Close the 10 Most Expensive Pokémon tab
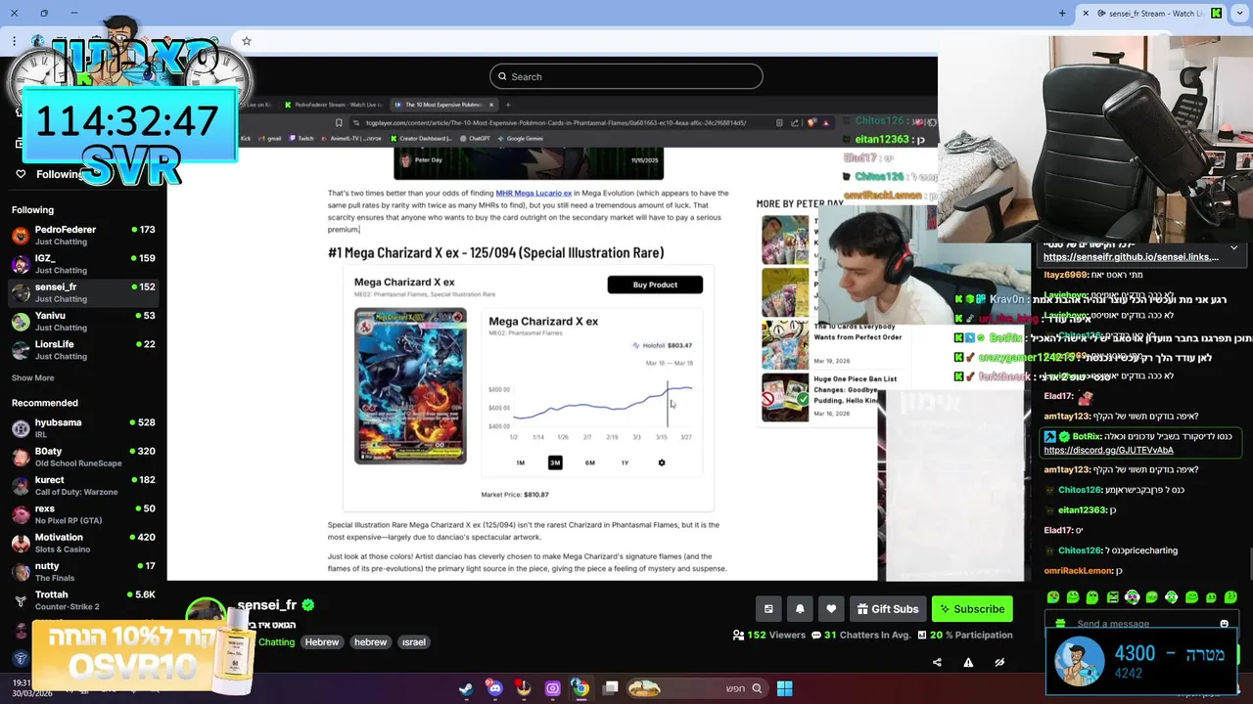 [491, 105]
